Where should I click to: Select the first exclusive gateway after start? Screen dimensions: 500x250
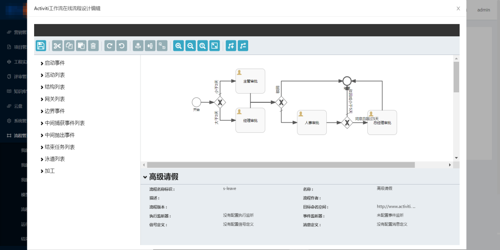pos(220,102)
